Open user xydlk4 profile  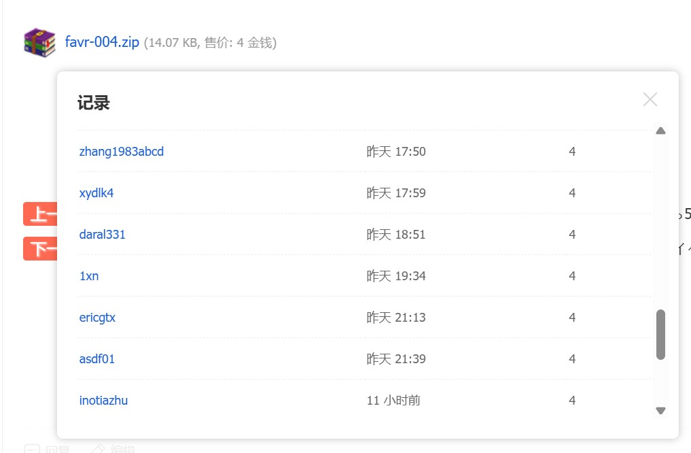(96, 193)
